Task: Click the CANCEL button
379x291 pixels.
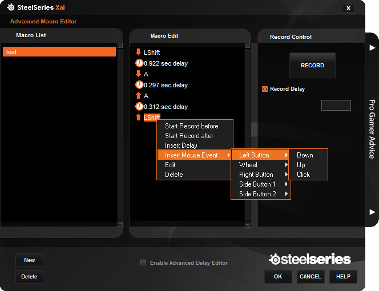Action: pos(311,277)
